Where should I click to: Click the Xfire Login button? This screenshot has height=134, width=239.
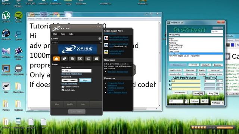click(x=85, y=80)
